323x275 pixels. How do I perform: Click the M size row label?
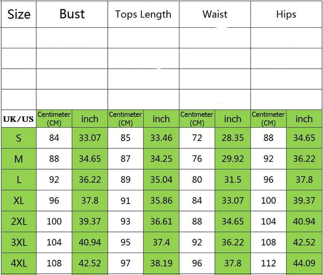[x=19, y=159]
